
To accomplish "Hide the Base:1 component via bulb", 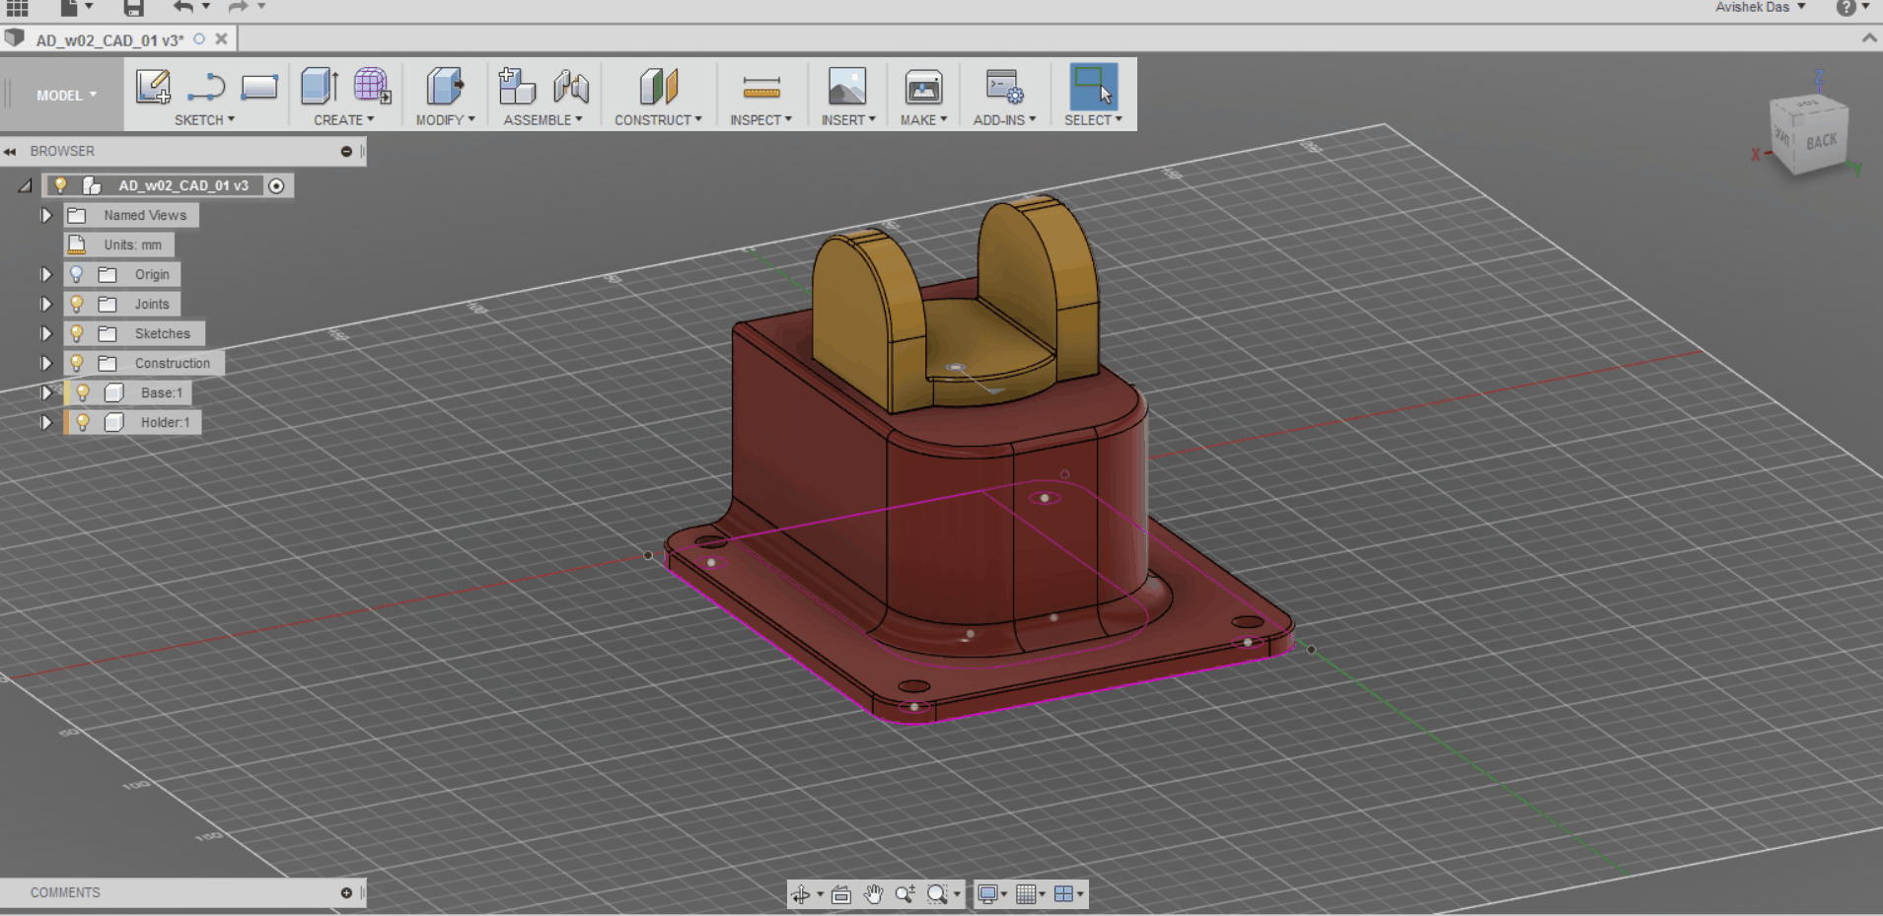I will click(83, 392).
